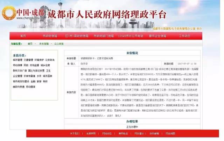The image size is (224, 141).
Task: Select the 税收 letter category
Action: tap(45, 81)
